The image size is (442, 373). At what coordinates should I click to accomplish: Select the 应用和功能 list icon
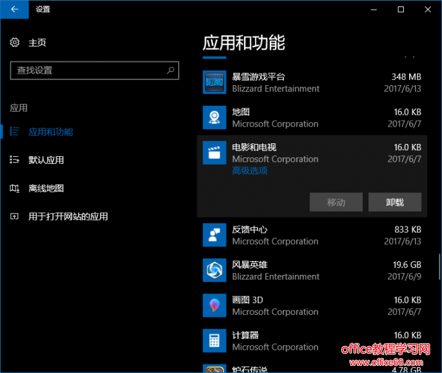[14, 132]
